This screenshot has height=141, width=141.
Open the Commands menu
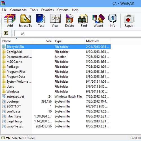point(18,10)
